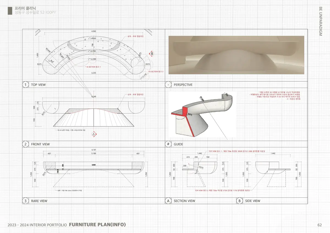This screenshot has height=233, width=330.
Task: Click the project title '프리미 클리닉'
Action: 25,8
